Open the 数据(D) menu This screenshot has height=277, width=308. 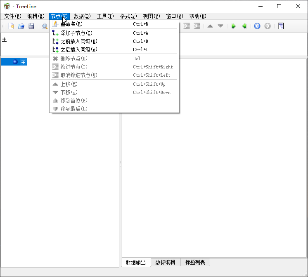pos(82,16)
